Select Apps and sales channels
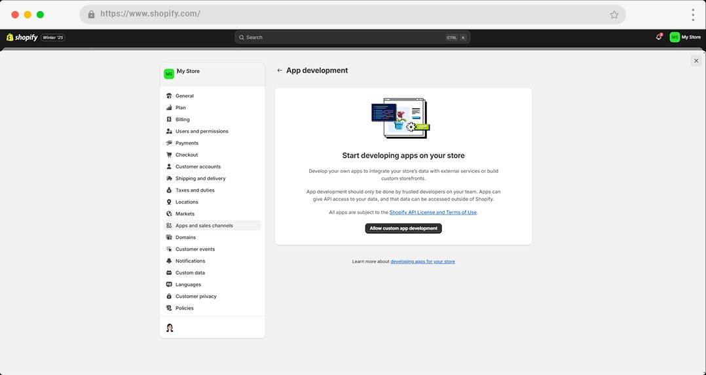The image size is (706, 375). point(212,226)
